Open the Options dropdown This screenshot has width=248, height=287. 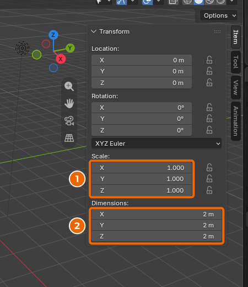click(219, 15)
